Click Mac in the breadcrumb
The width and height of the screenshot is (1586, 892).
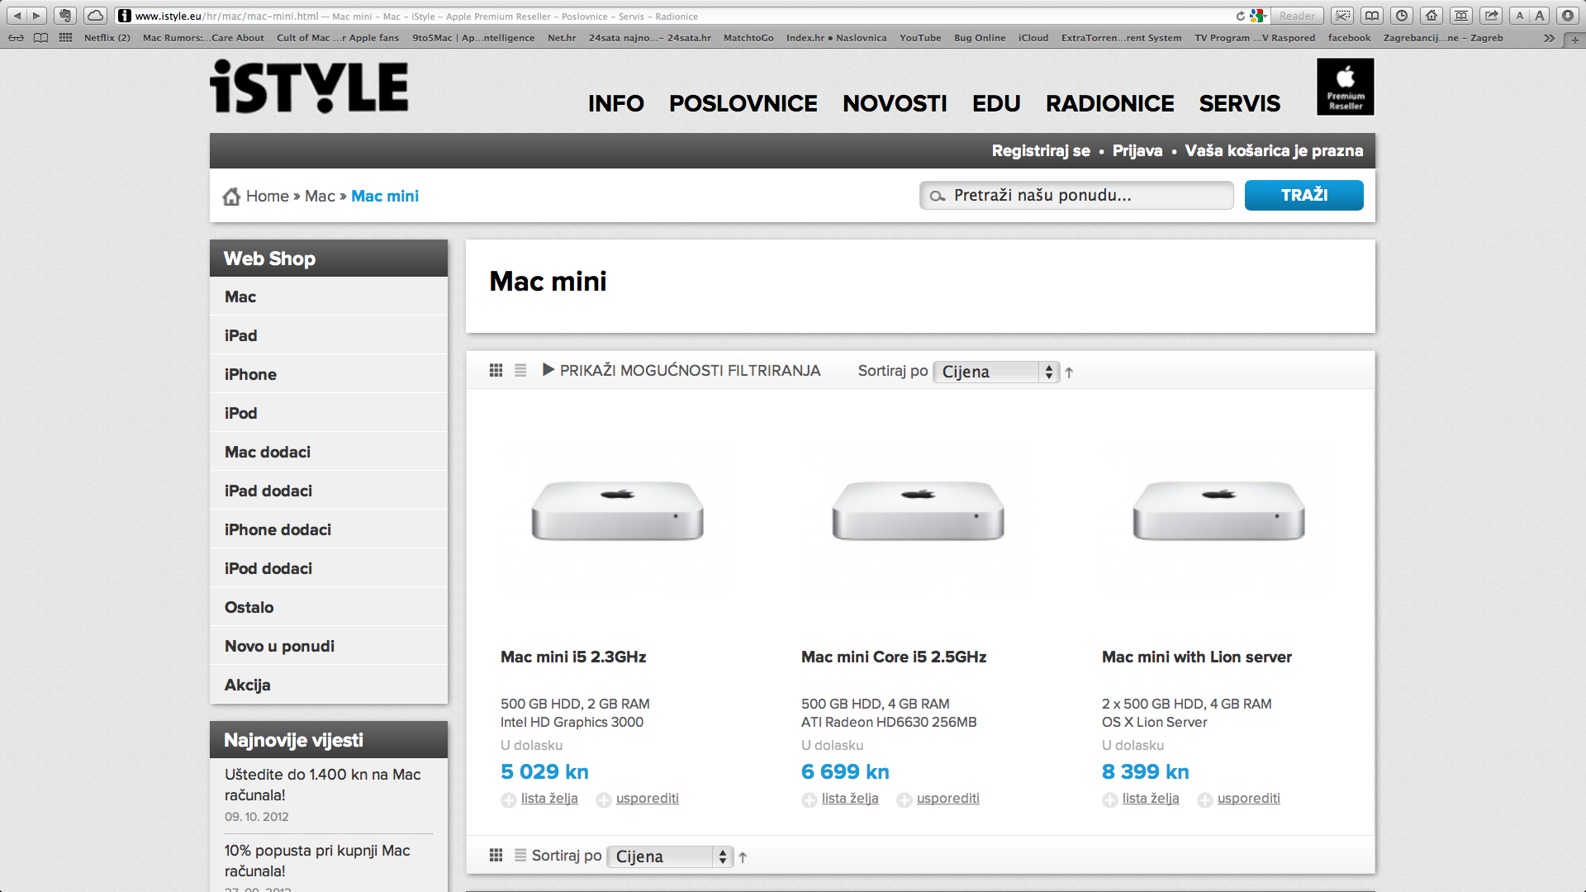click(x=320, y=196)
